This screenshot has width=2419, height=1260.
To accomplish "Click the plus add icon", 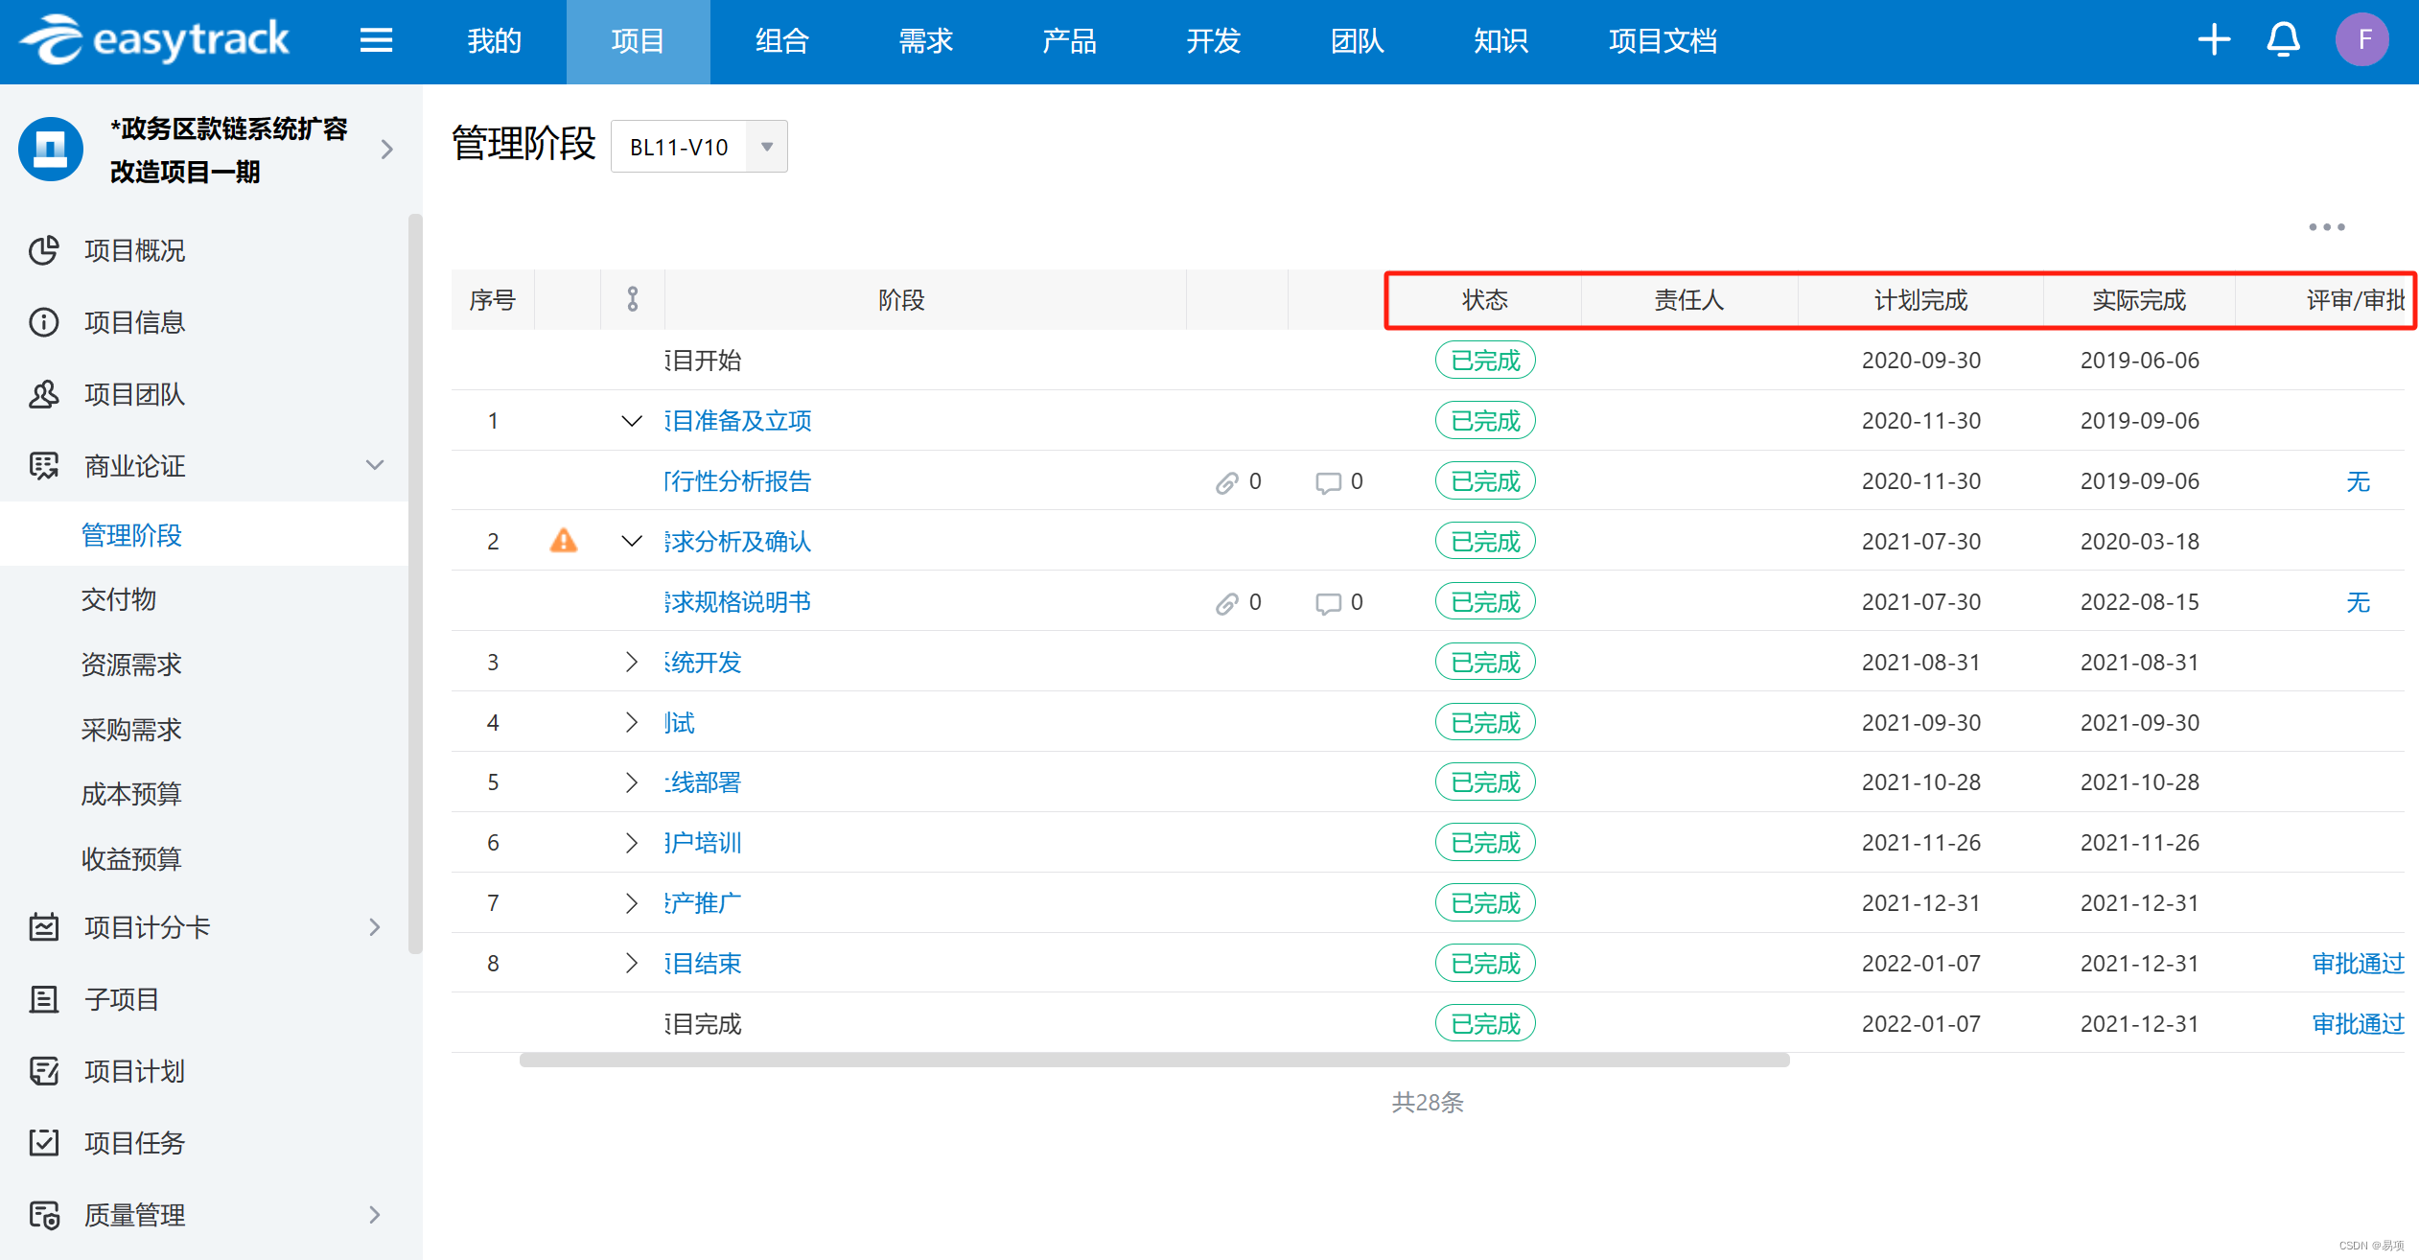I will click(2214, 39).
